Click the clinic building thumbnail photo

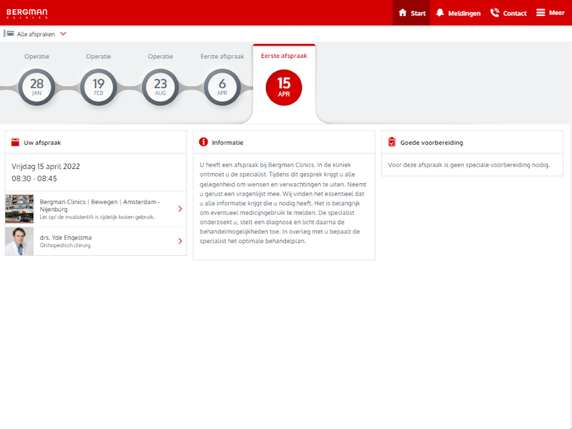[x=19, y=209]
